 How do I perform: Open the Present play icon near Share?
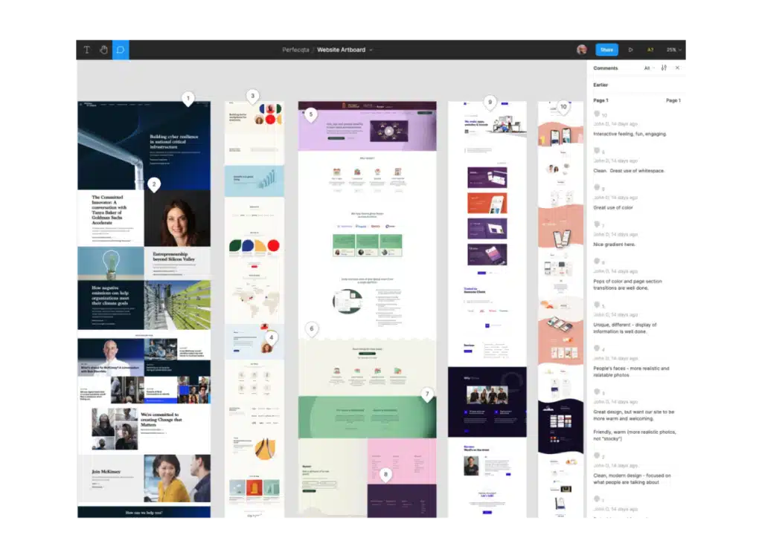pyautogui.click(x=631, y=50)
